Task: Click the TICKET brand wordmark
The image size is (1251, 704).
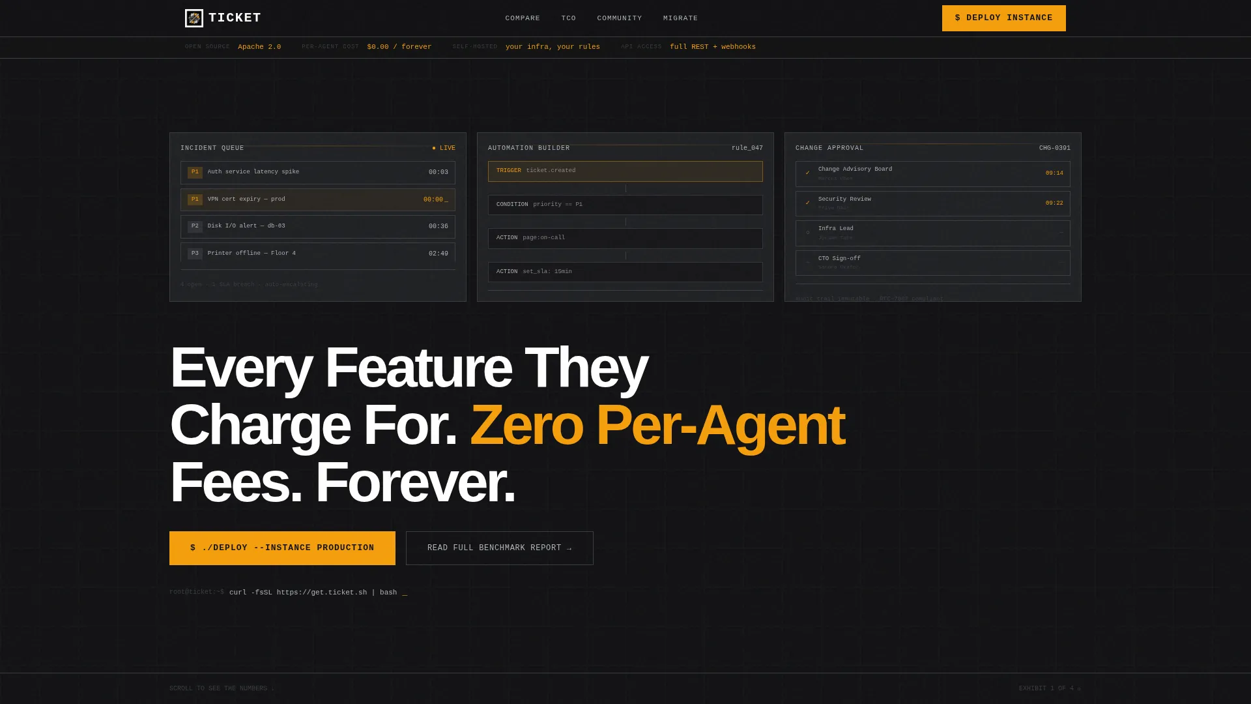Action: click(x=235, y=18)
